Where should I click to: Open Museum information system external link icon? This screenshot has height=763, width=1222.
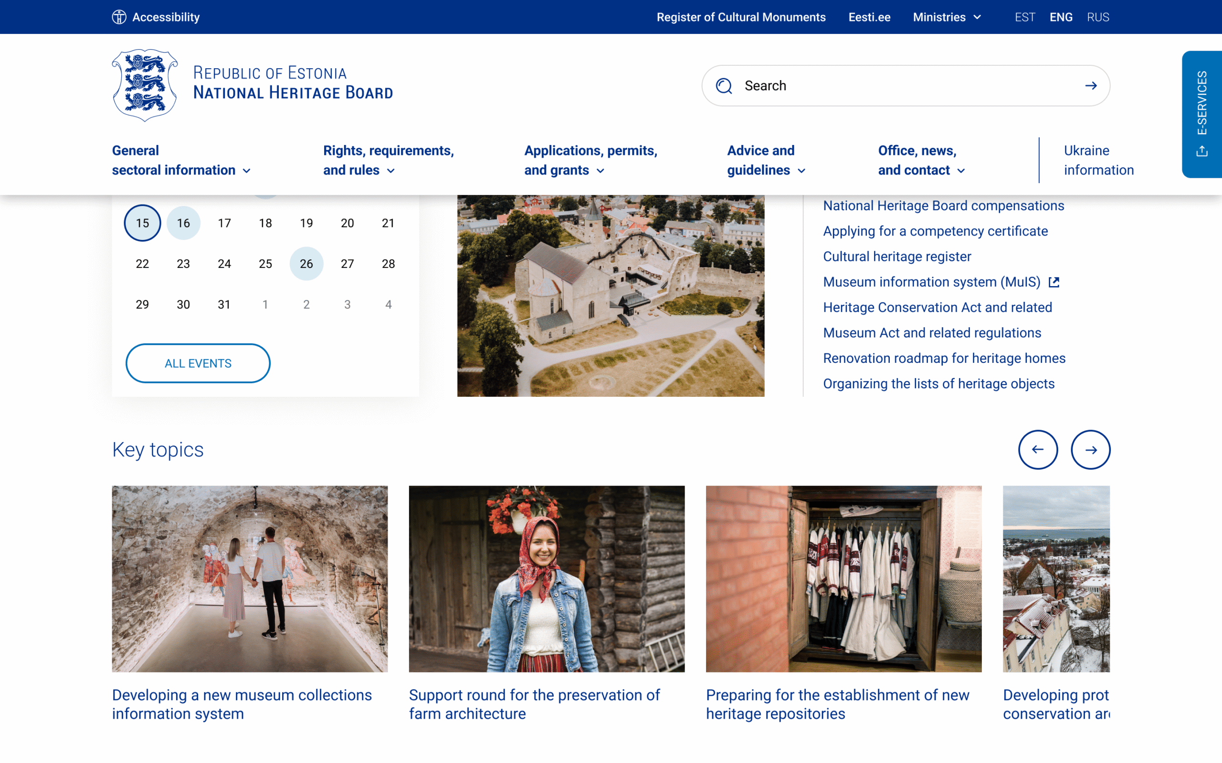click(1054, 282)
